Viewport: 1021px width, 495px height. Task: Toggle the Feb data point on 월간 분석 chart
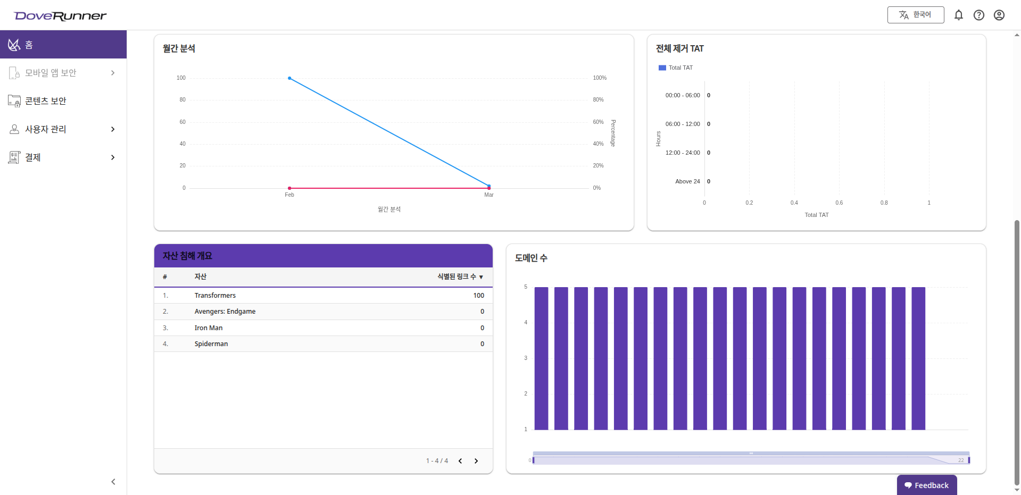[289, 188]
